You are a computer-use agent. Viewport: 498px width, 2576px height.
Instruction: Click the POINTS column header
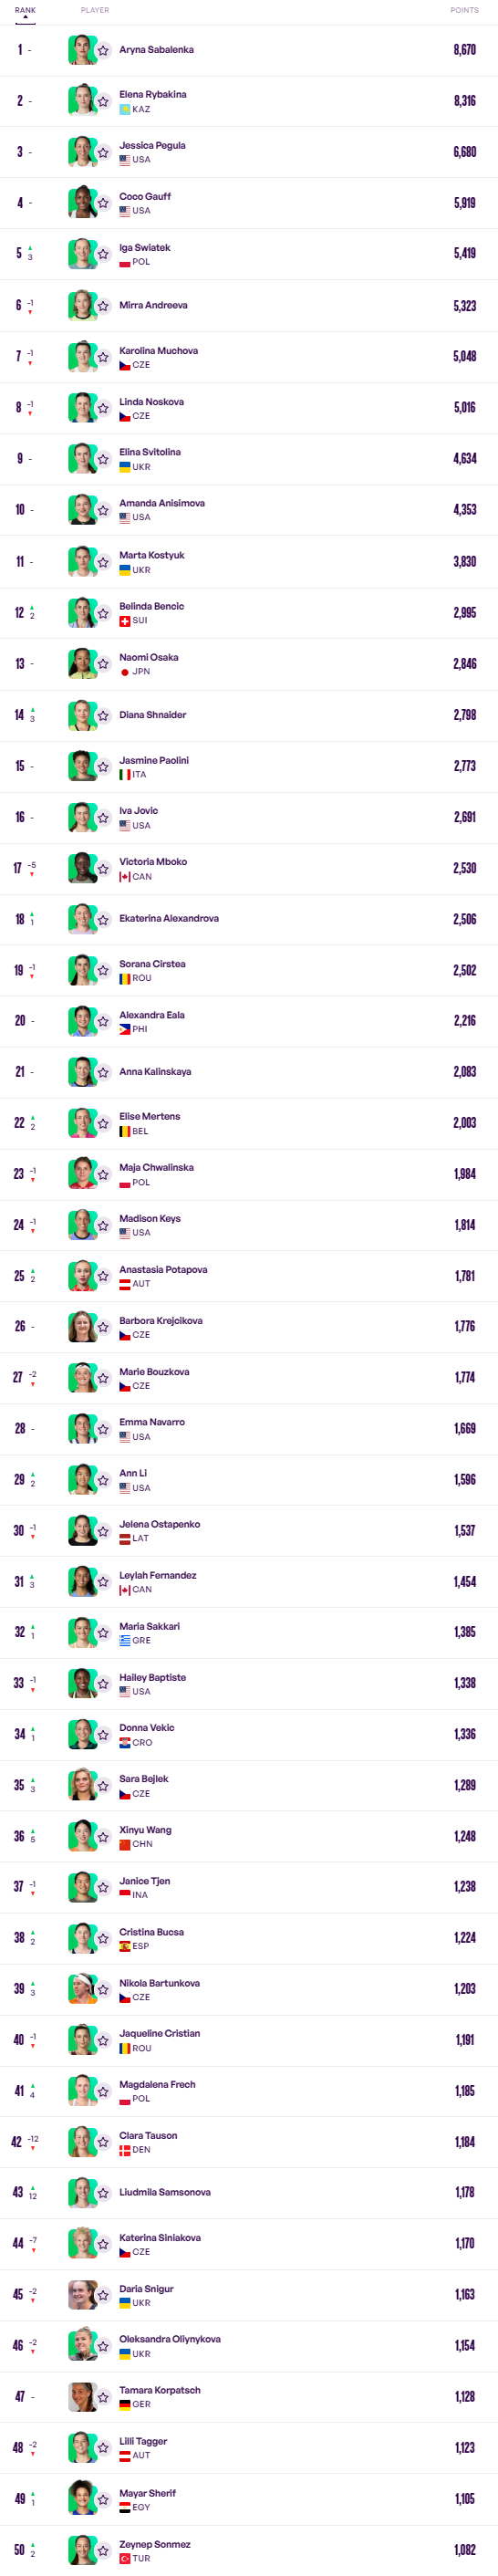[x=464, y=10]
